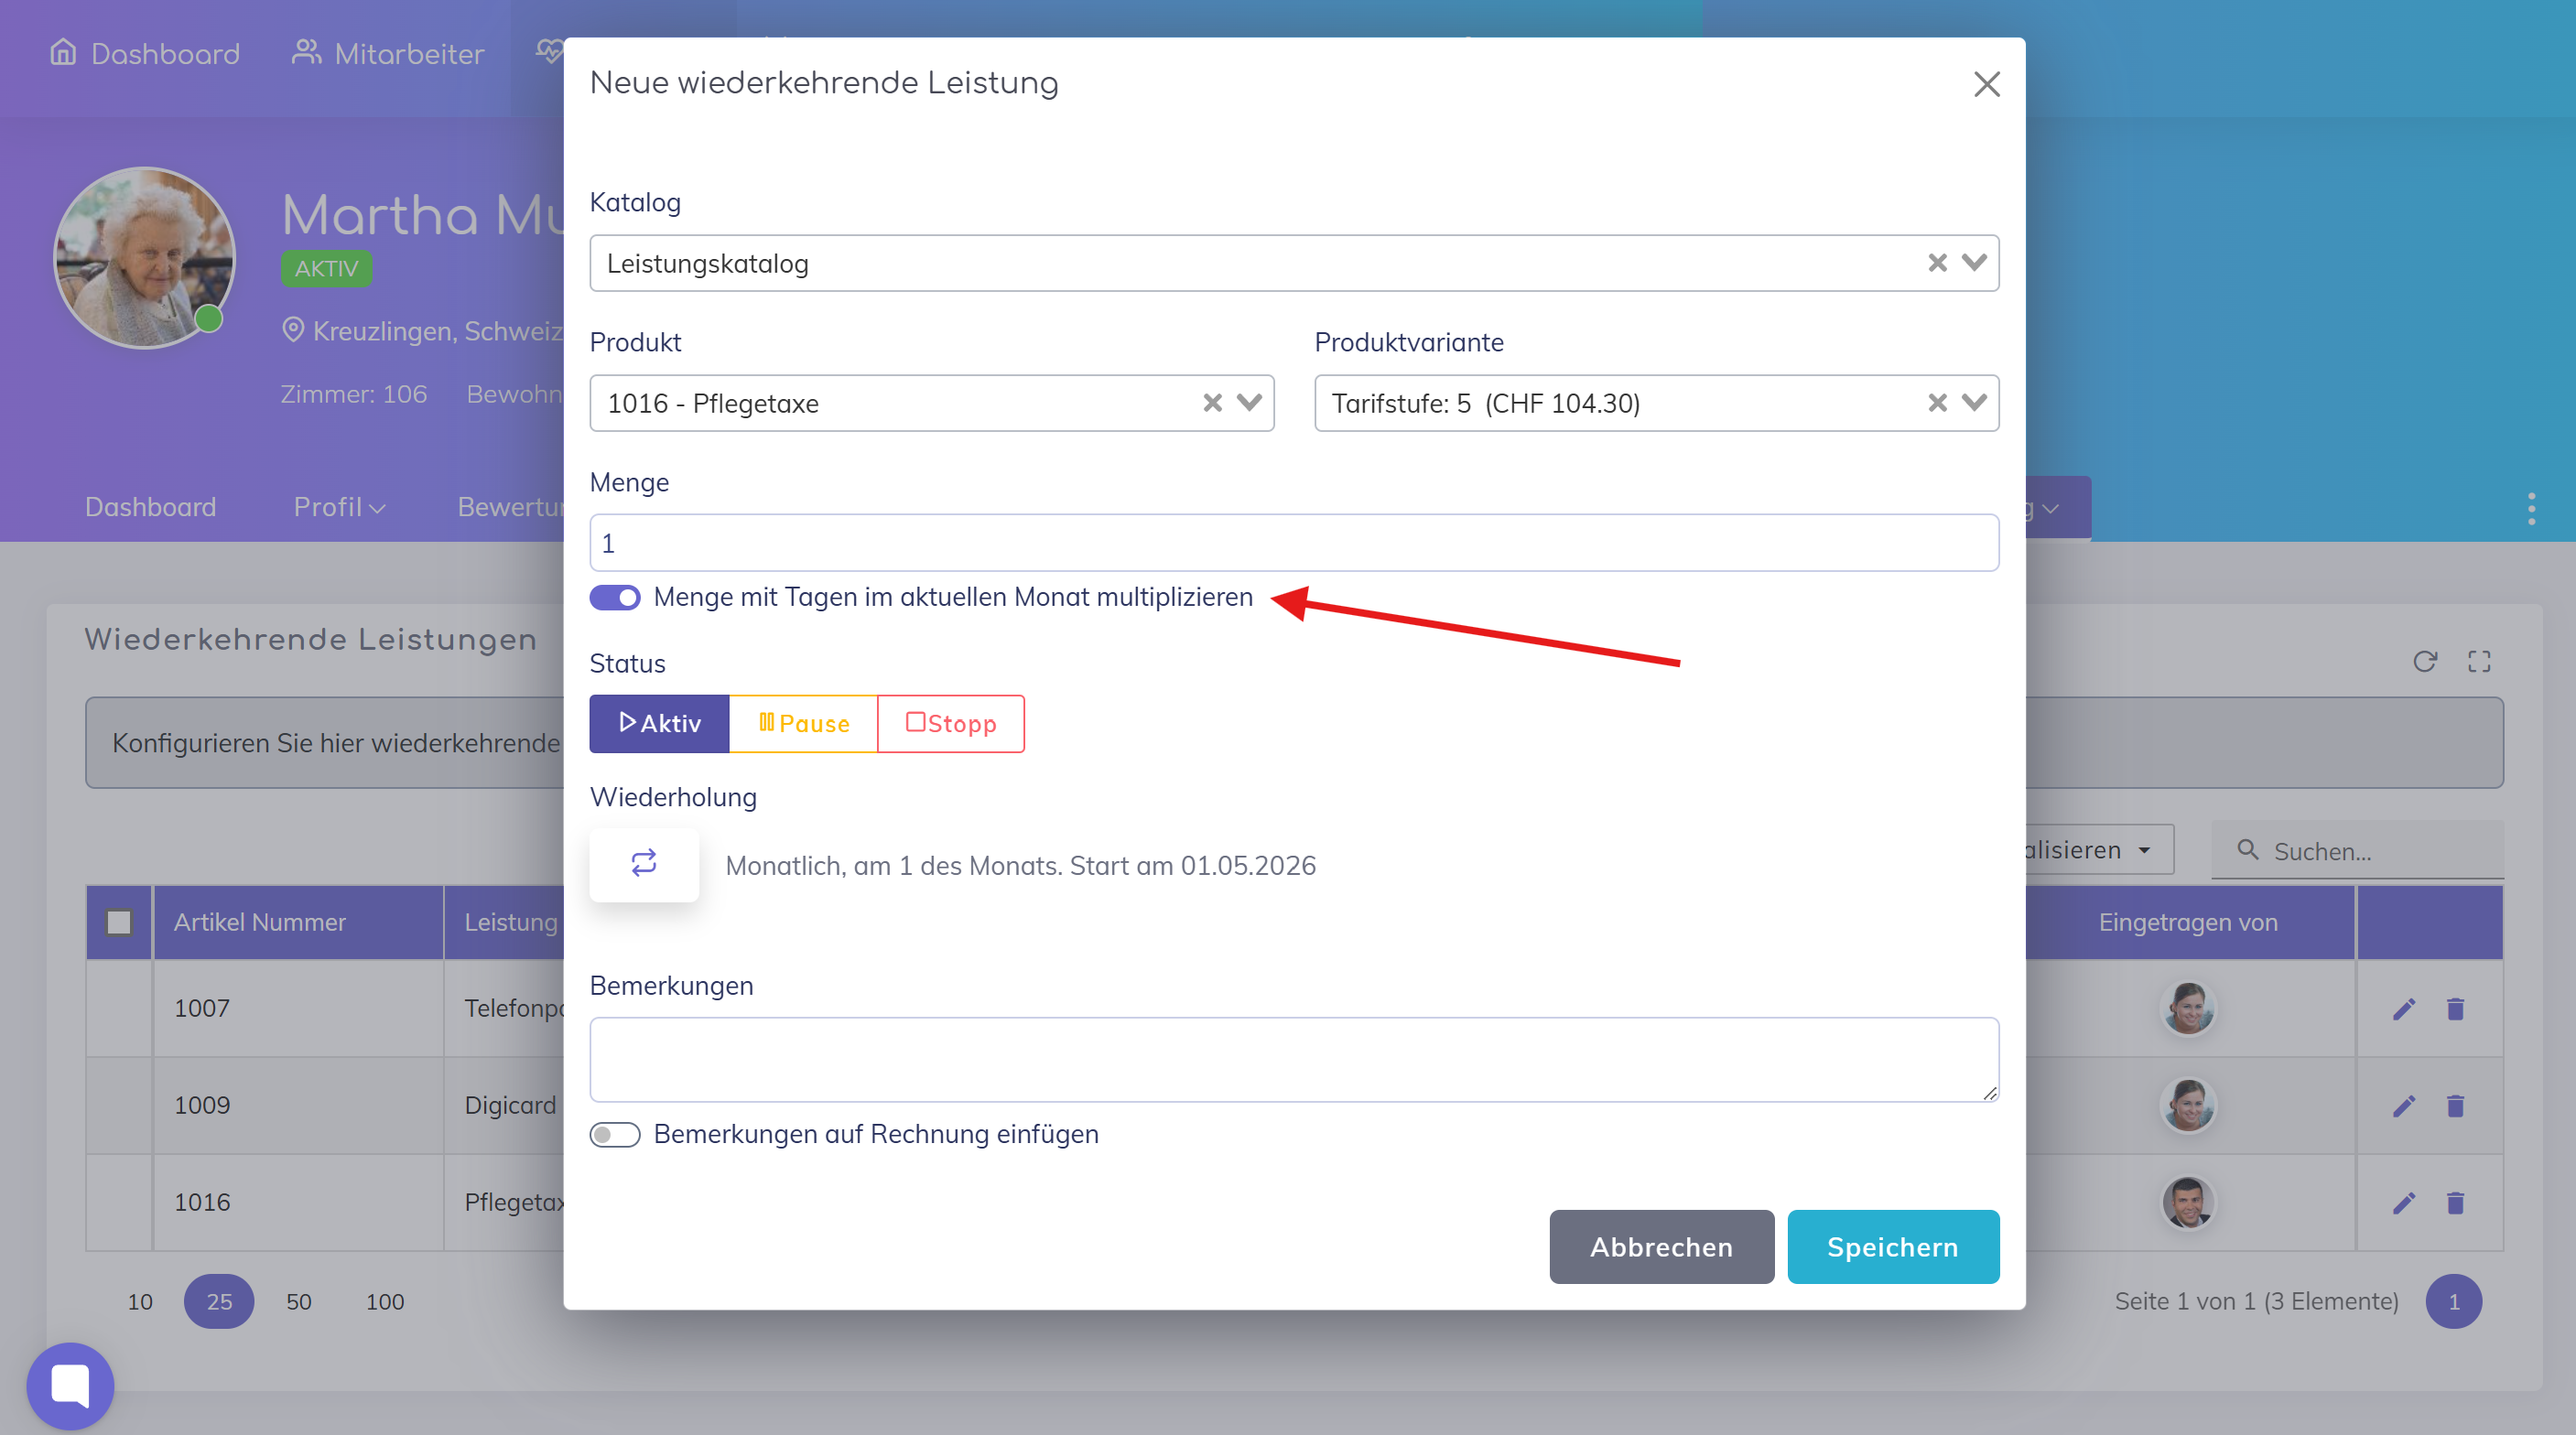This screenshot has height=1435, width=2576.
Task: Switch to the Profil tab
Action: pos(339,507)
